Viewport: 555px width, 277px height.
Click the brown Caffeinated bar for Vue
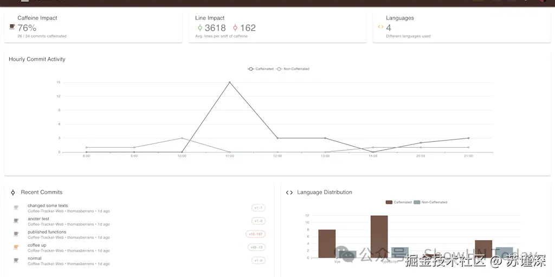327,244
